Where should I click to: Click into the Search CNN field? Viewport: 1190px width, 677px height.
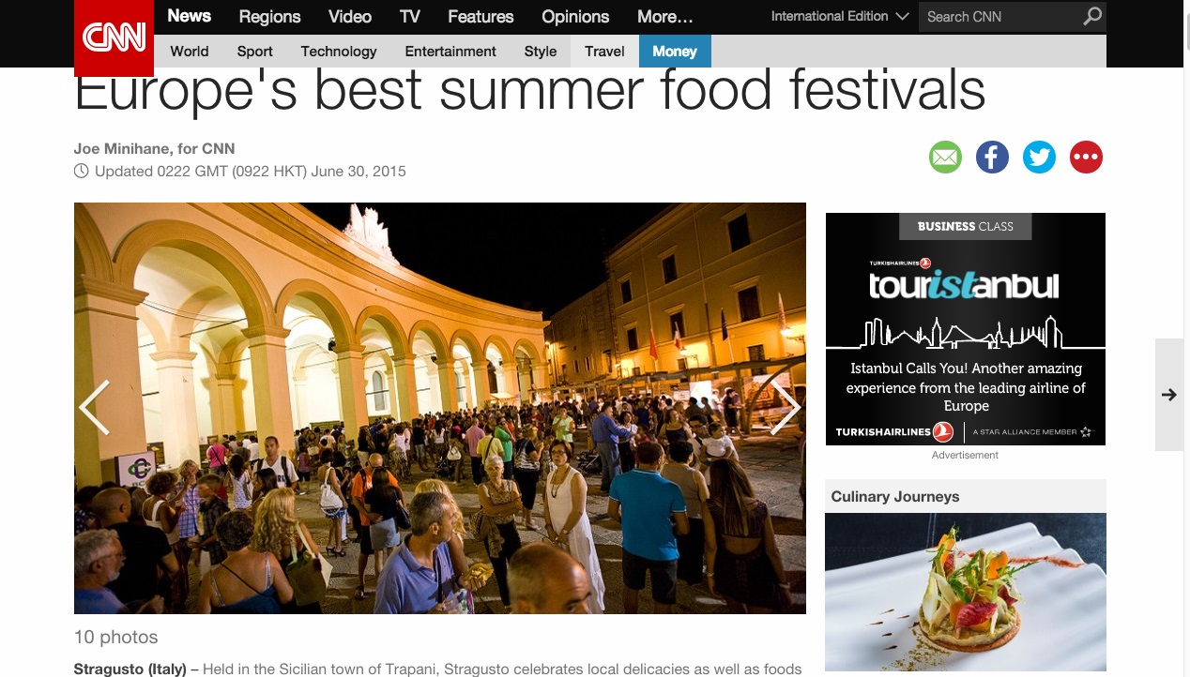coord(999,16)
